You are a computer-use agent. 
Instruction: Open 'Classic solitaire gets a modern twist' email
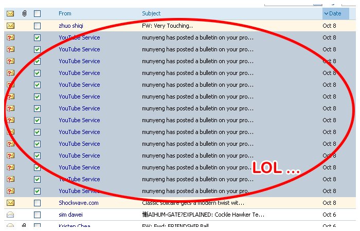coord(193,203)
